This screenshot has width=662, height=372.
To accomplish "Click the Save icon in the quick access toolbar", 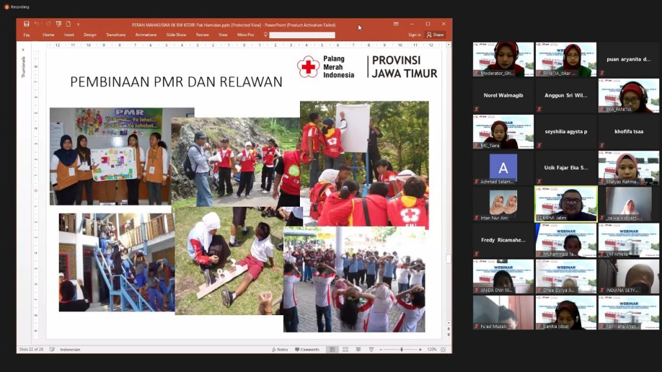I will pyautogui.click(x=27, y=24).
